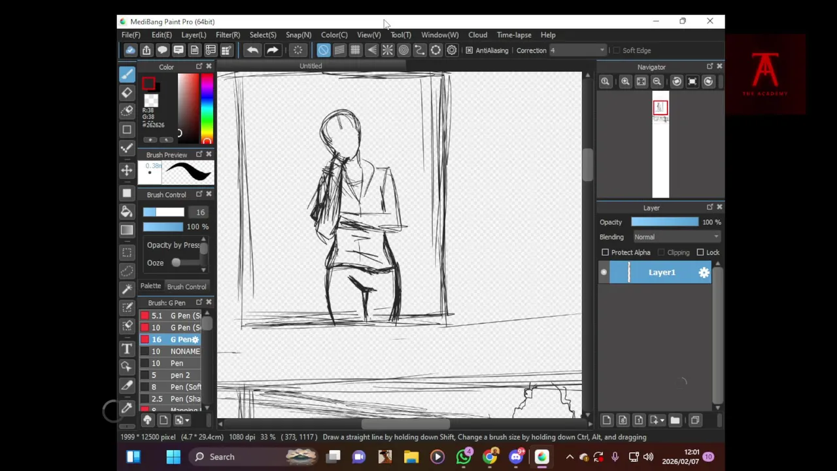Select the Text tool
Image resolution: width=837 pixels, height=471 pixels.
tap(127, 349)
